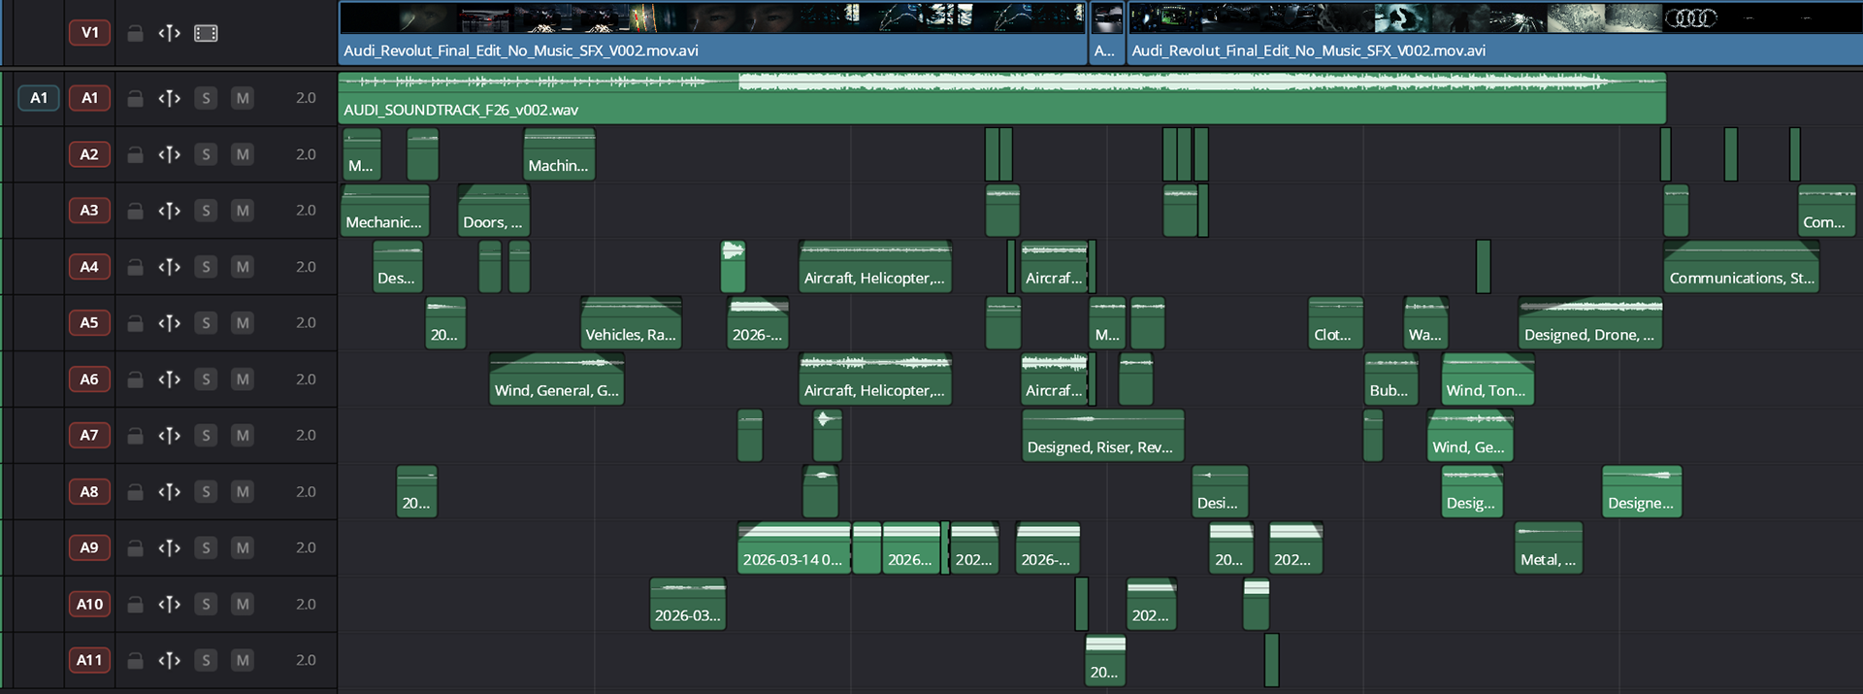Toggle auto track selector on A9

pos(169,548)
